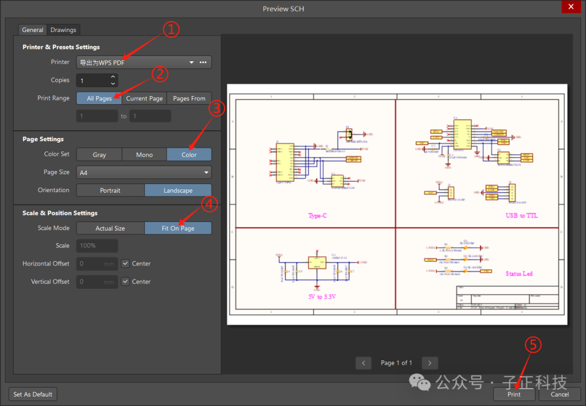The width and height of the screenshot is (586, 406).
Task: Click the Vertical Offset value field
Action: [97, 282]
